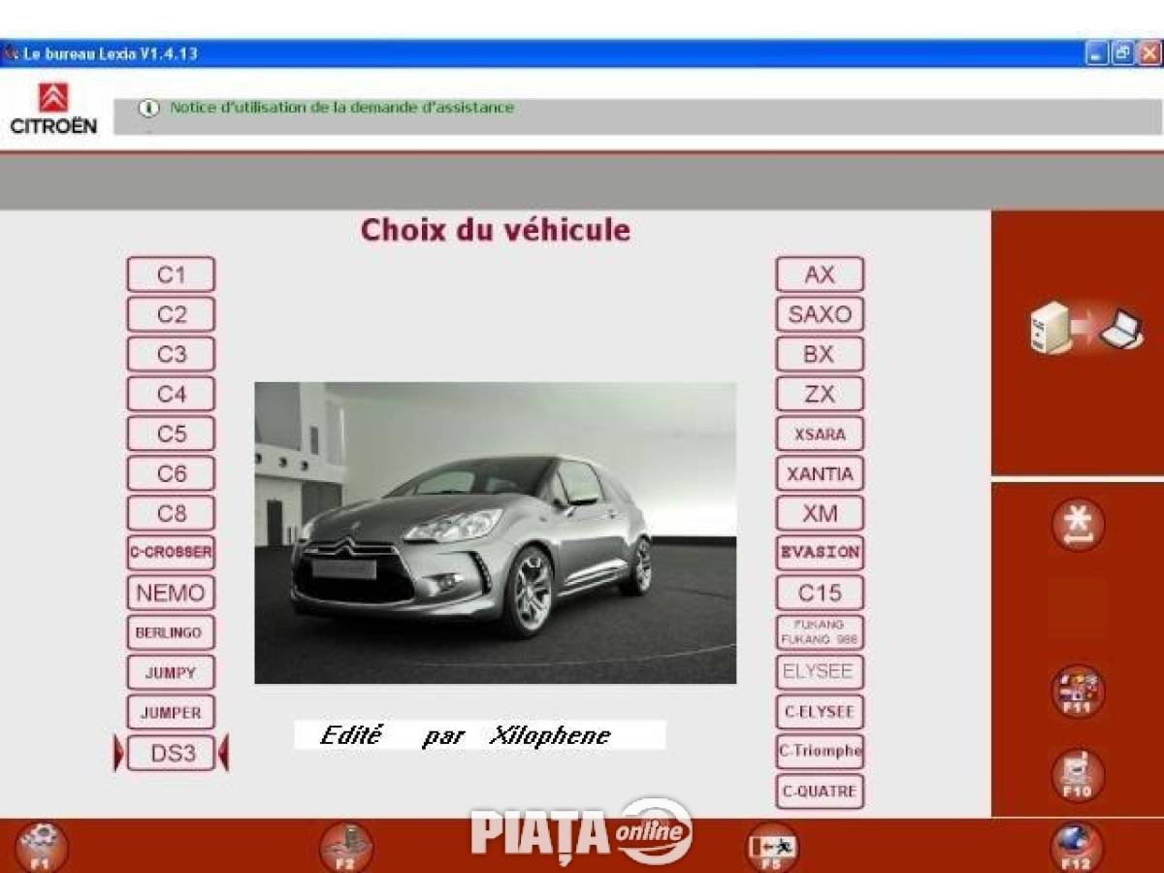Viewport: 1164px width, 873px height.
Task: Select the highlighted DS3 button
Action: [x=171, y=753]
